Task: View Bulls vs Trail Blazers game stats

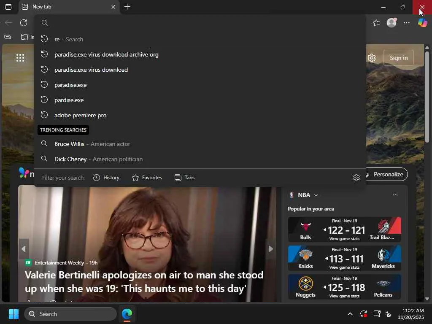Action: click(344, 239)
